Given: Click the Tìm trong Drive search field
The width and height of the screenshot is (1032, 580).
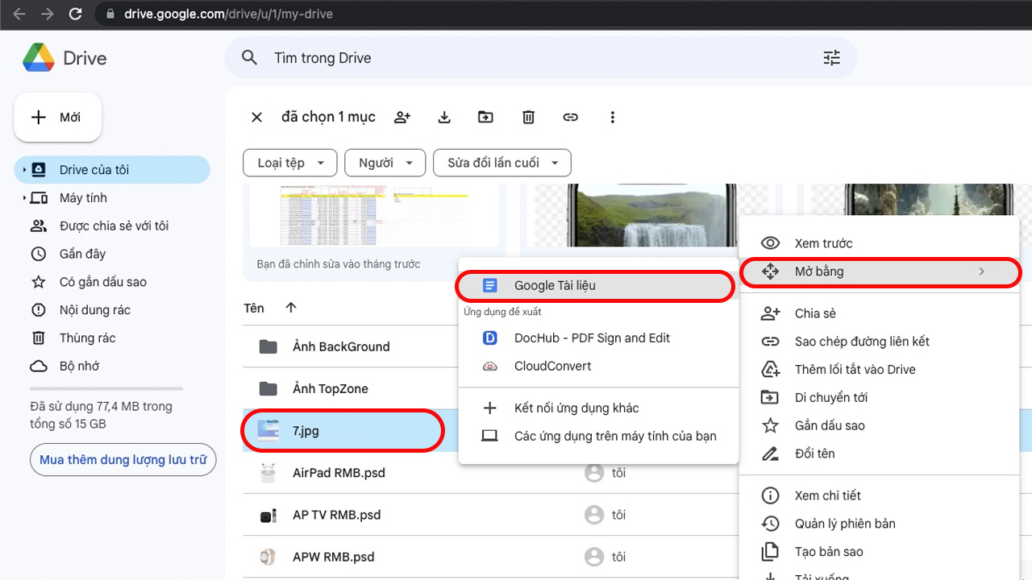Looking at the screenshot, I should [x=540, y=58].
